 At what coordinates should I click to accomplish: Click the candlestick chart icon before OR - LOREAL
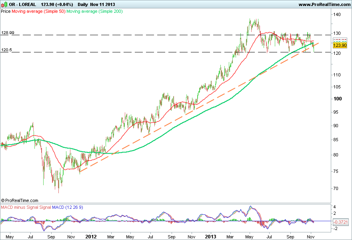(4, 4)
